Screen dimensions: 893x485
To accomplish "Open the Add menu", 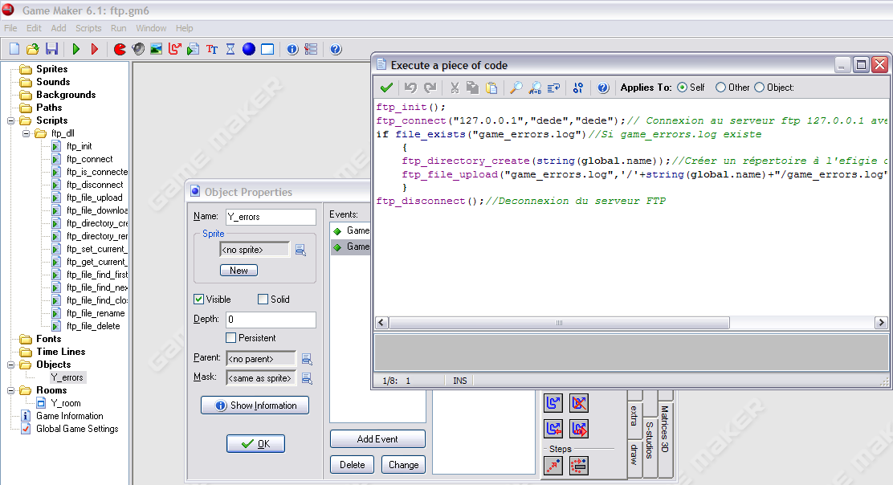I will click(58, 28).
